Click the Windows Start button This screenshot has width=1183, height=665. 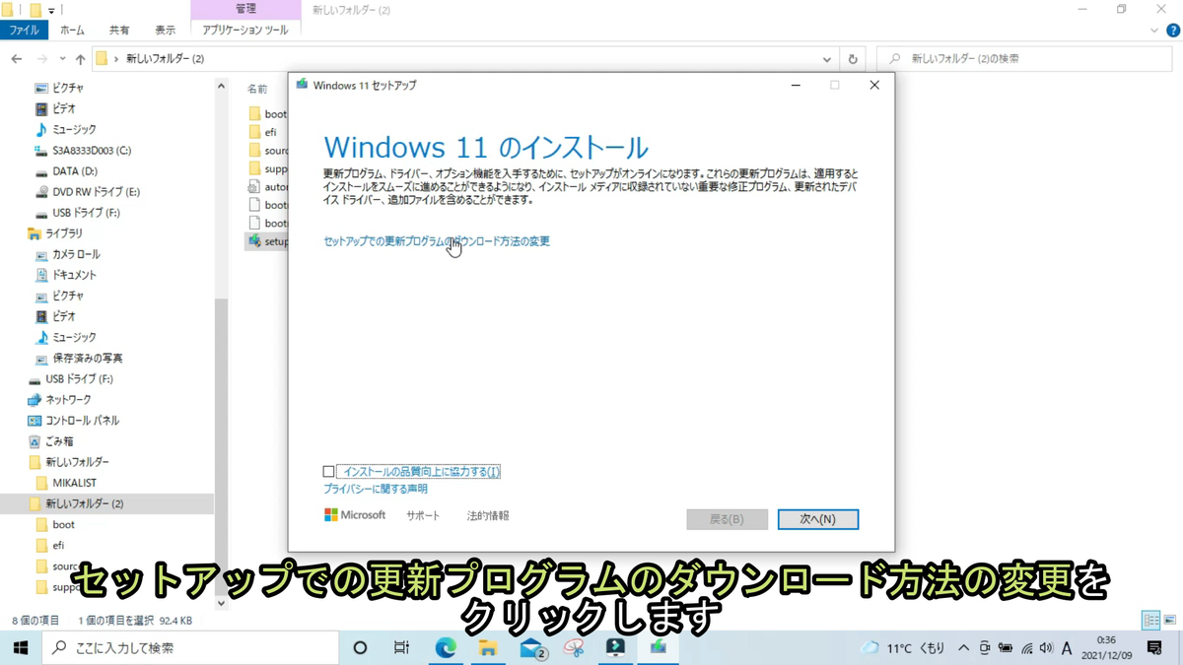(21, 647)
